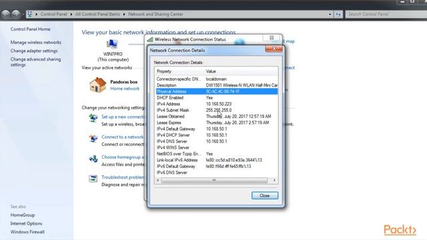This screenshot has width=427, height=240.
Task: Select the Description row
Action: coord(217,85)
